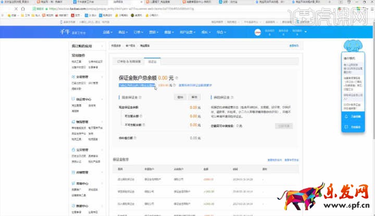Click the 交易管理 sidebar section icon

pyautogui.click(x=72, y=76)
